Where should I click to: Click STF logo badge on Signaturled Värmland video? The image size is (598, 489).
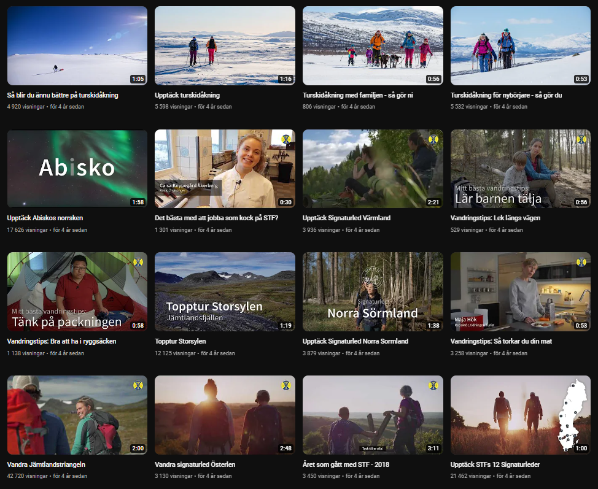click(433, 139)
